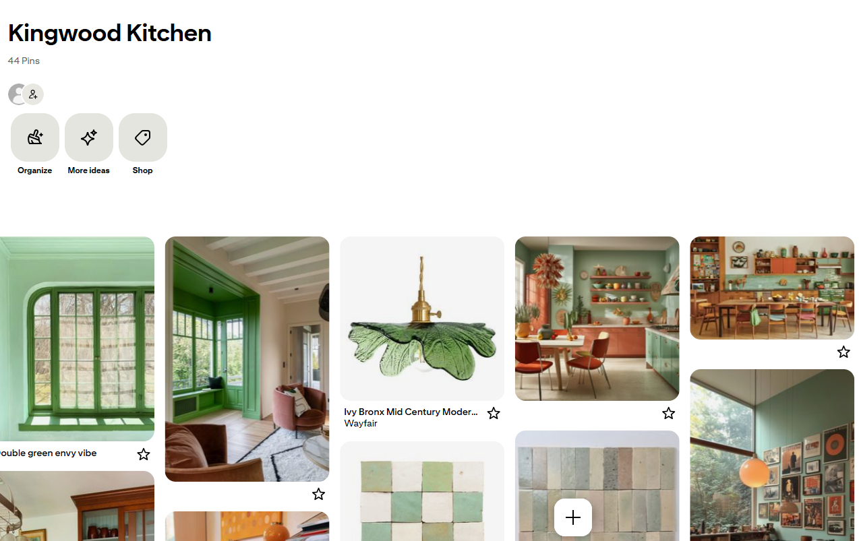Open the green glass pendant lamp image

coord(422,319)
